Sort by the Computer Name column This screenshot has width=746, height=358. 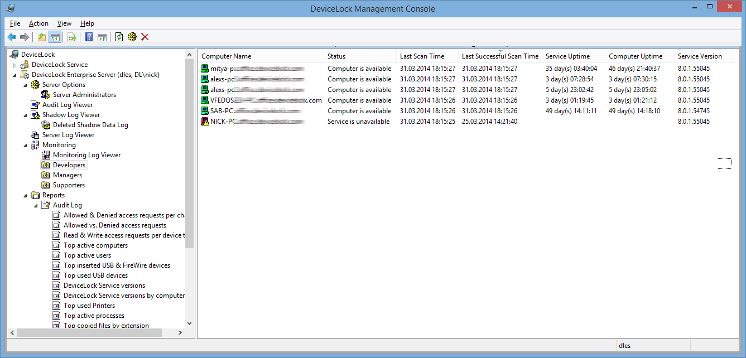pos(261,56)
